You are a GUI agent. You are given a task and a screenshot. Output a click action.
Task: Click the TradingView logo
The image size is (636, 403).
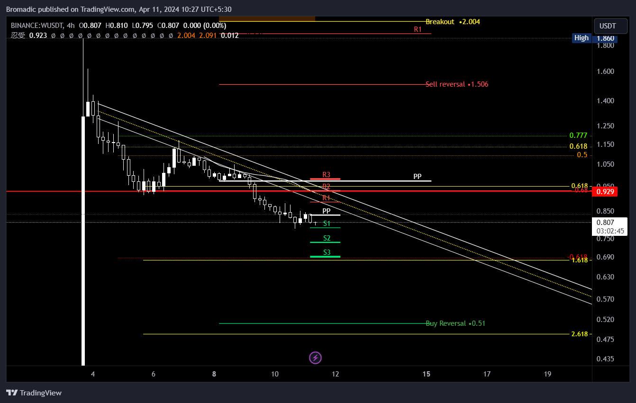click(x=34, y=393)
